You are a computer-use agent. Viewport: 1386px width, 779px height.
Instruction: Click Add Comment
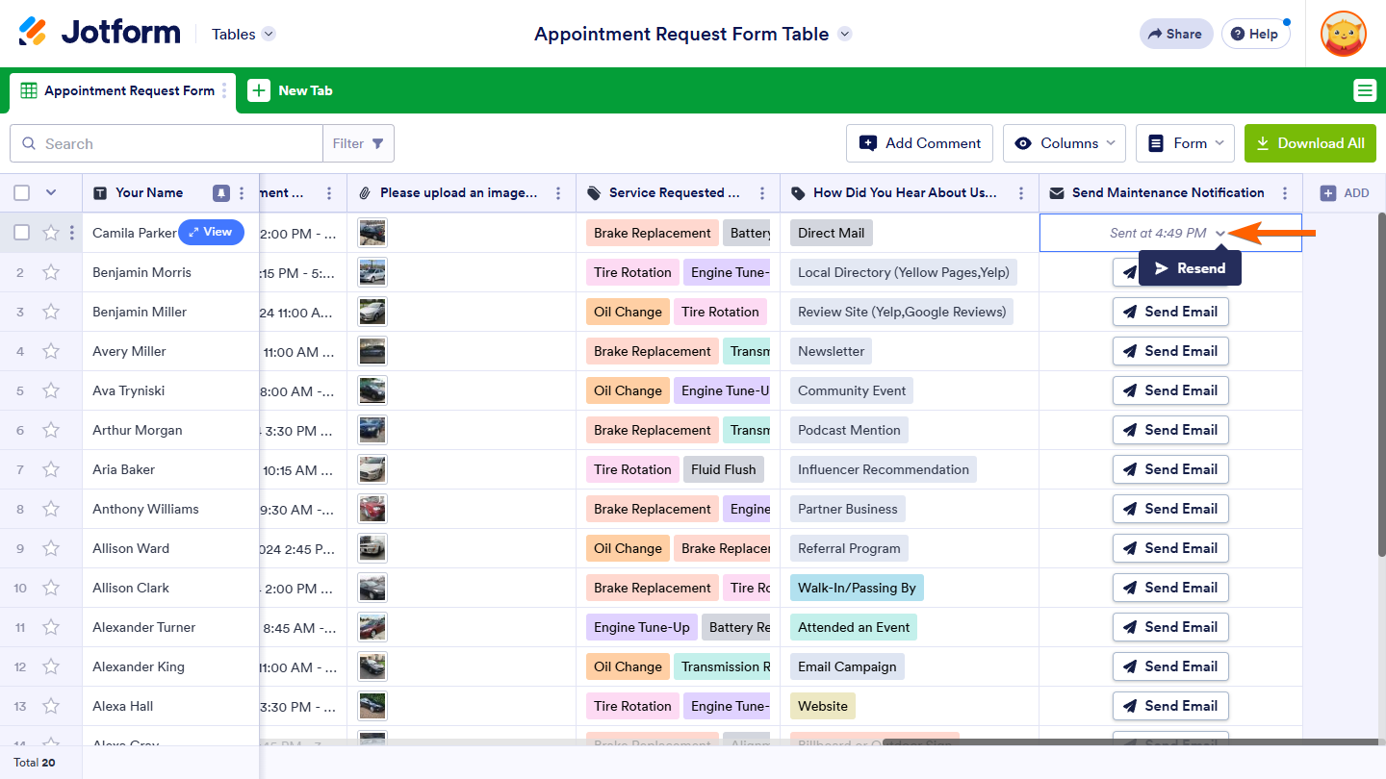[920, 143]
